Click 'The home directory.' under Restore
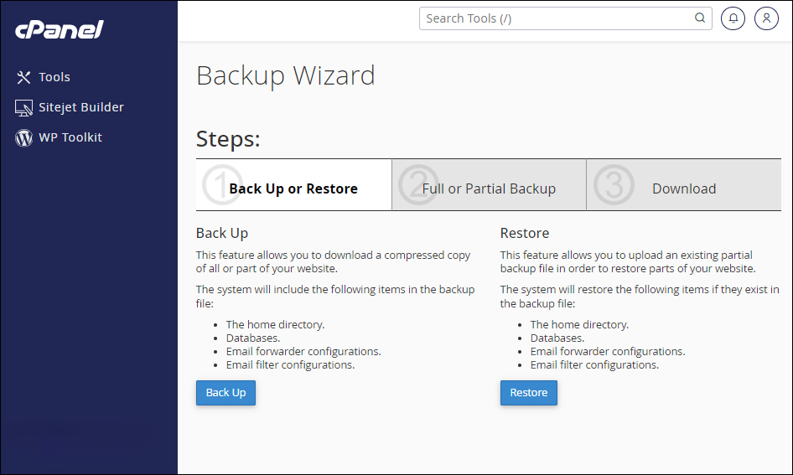 tap(579, 324)
